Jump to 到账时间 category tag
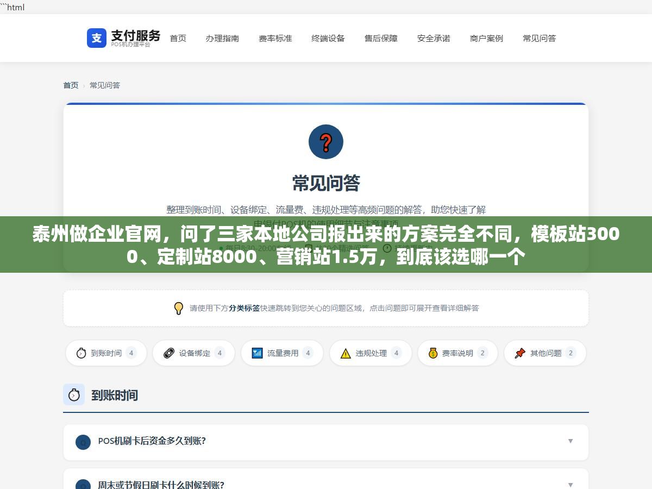 (x=106, y=353)
